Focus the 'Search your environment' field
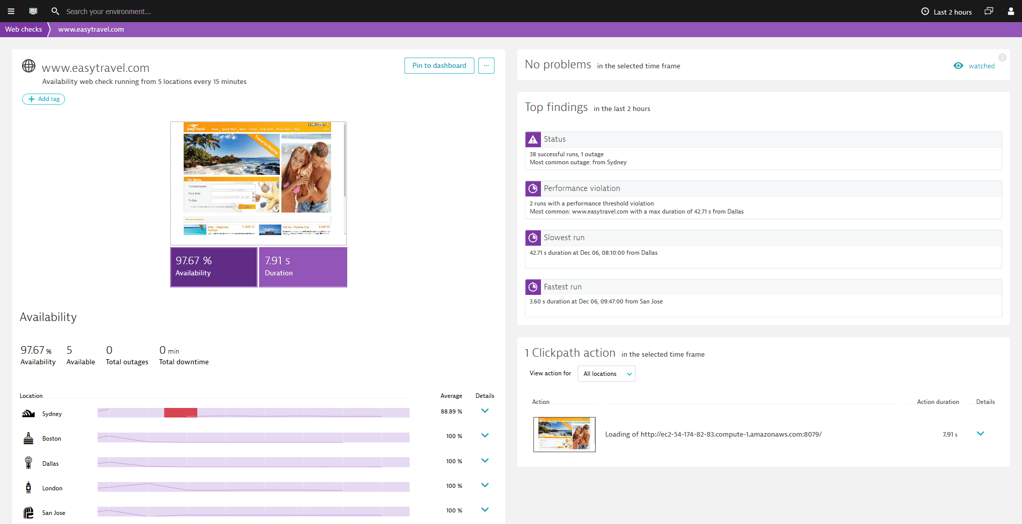 click(x=109, y=12)
